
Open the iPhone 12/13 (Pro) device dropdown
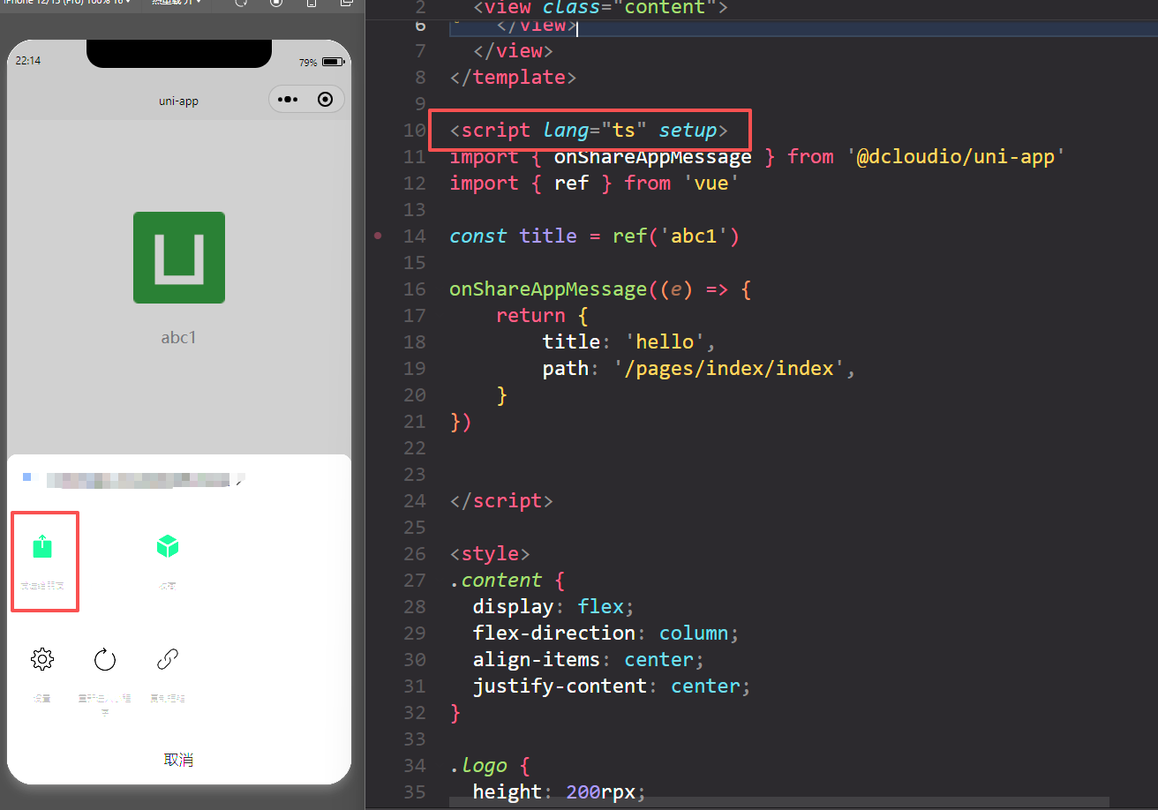(x=66, y=3)
